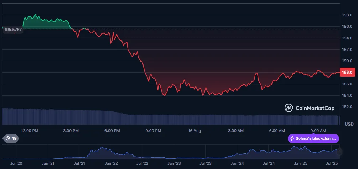Click the 9:00 PM time axis label
This screenshot has height=169, width=358.
click(x=154, y=131)
